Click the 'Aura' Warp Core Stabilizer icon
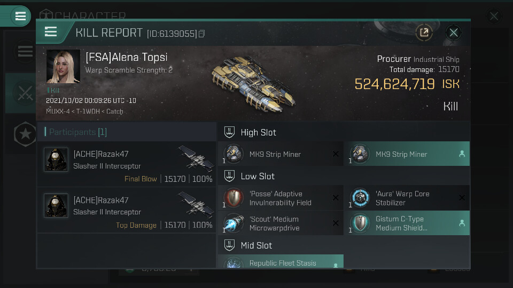 [360, 198]
